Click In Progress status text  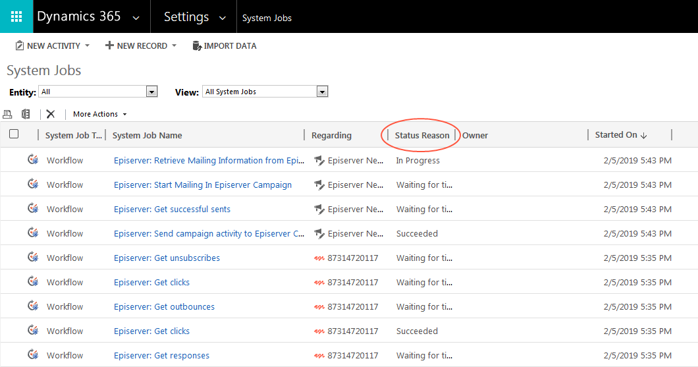417,160
